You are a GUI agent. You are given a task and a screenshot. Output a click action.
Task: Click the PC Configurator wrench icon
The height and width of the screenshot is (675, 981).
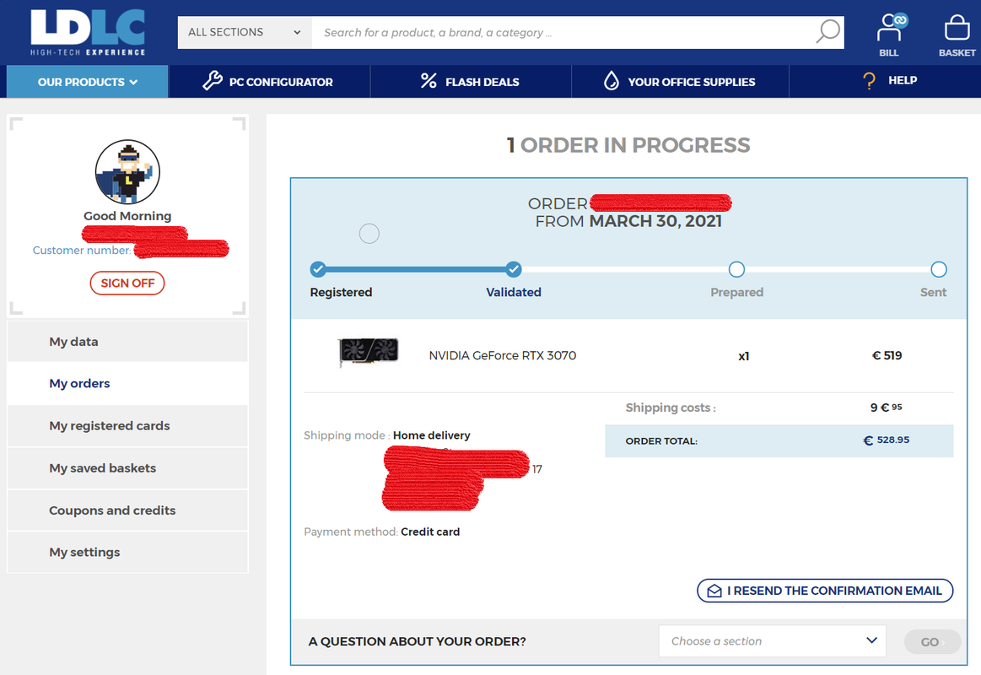[x=212, y=81]
